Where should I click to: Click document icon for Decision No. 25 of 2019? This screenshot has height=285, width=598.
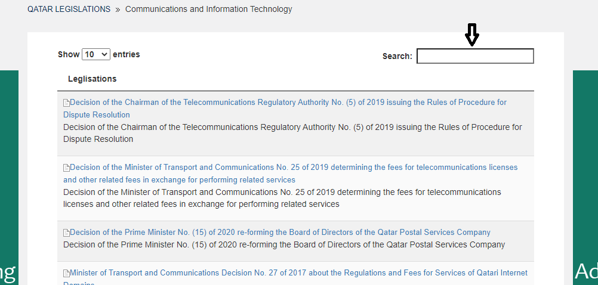[66, 168]
